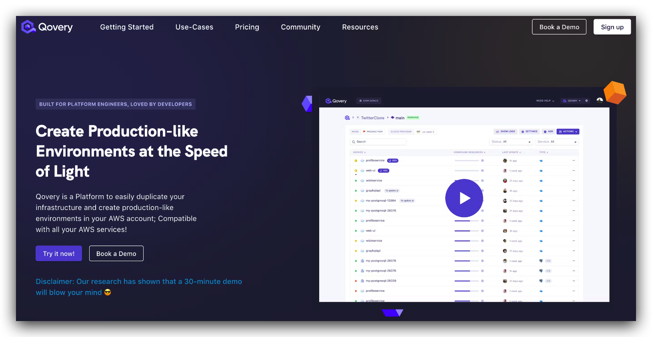This screenshot has height=337, width=652.
Task: Expand the Actions dropdown button
Action: click(x=568, y=131)
